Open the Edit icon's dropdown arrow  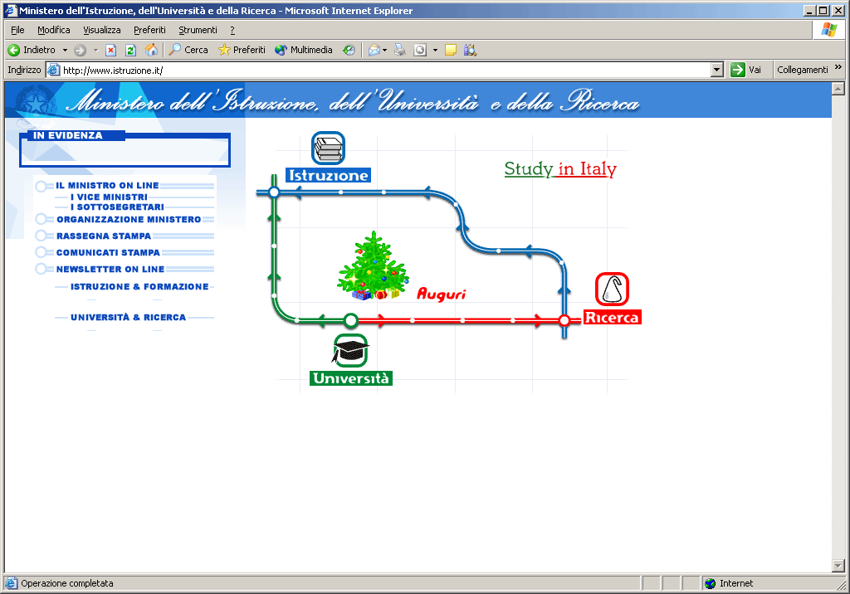[435, 50]
